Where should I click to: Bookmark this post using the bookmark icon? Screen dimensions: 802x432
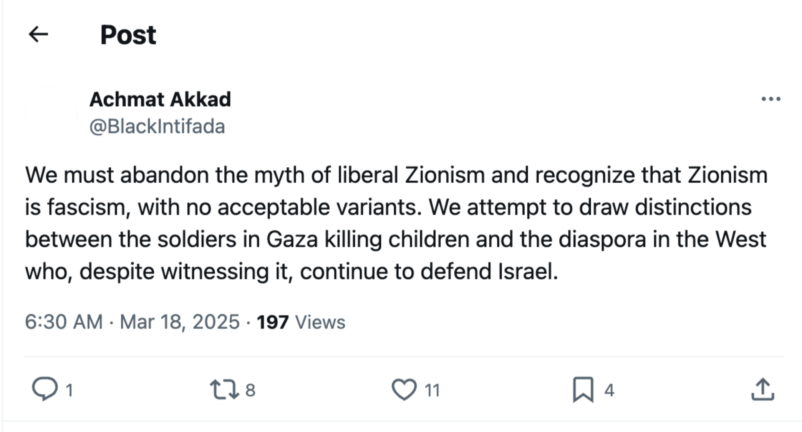point(583,389)
